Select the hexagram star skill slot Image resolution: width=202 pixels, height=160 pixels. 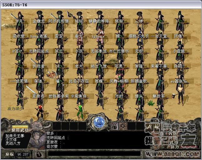(123, 126)
